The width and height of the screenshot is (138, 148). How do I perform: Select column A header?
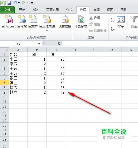18,50
